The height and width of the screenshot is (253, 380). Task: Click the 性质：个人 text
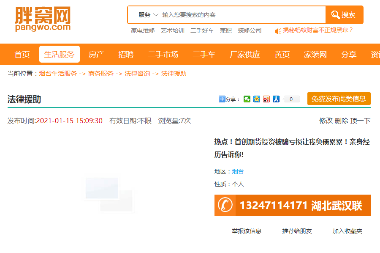(x=229, y=184)
